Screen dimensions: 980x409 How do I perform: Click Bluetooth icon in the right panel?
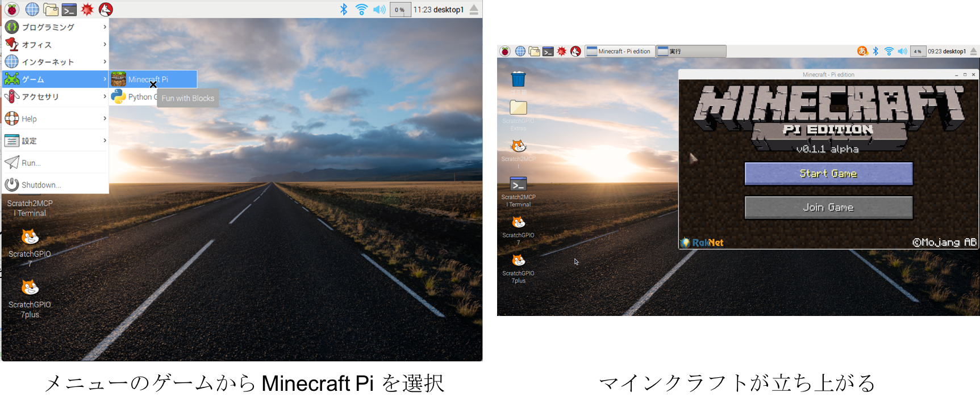pos(875,51)
